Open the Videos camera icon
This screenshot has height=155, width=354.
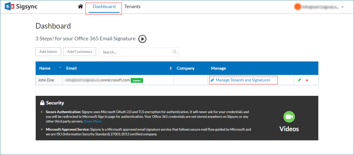click(x=289, y=117)
